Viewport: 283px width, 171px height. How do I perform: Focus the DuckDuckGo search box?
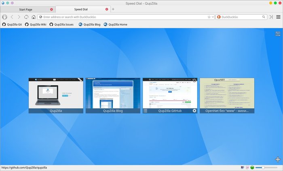241,17
